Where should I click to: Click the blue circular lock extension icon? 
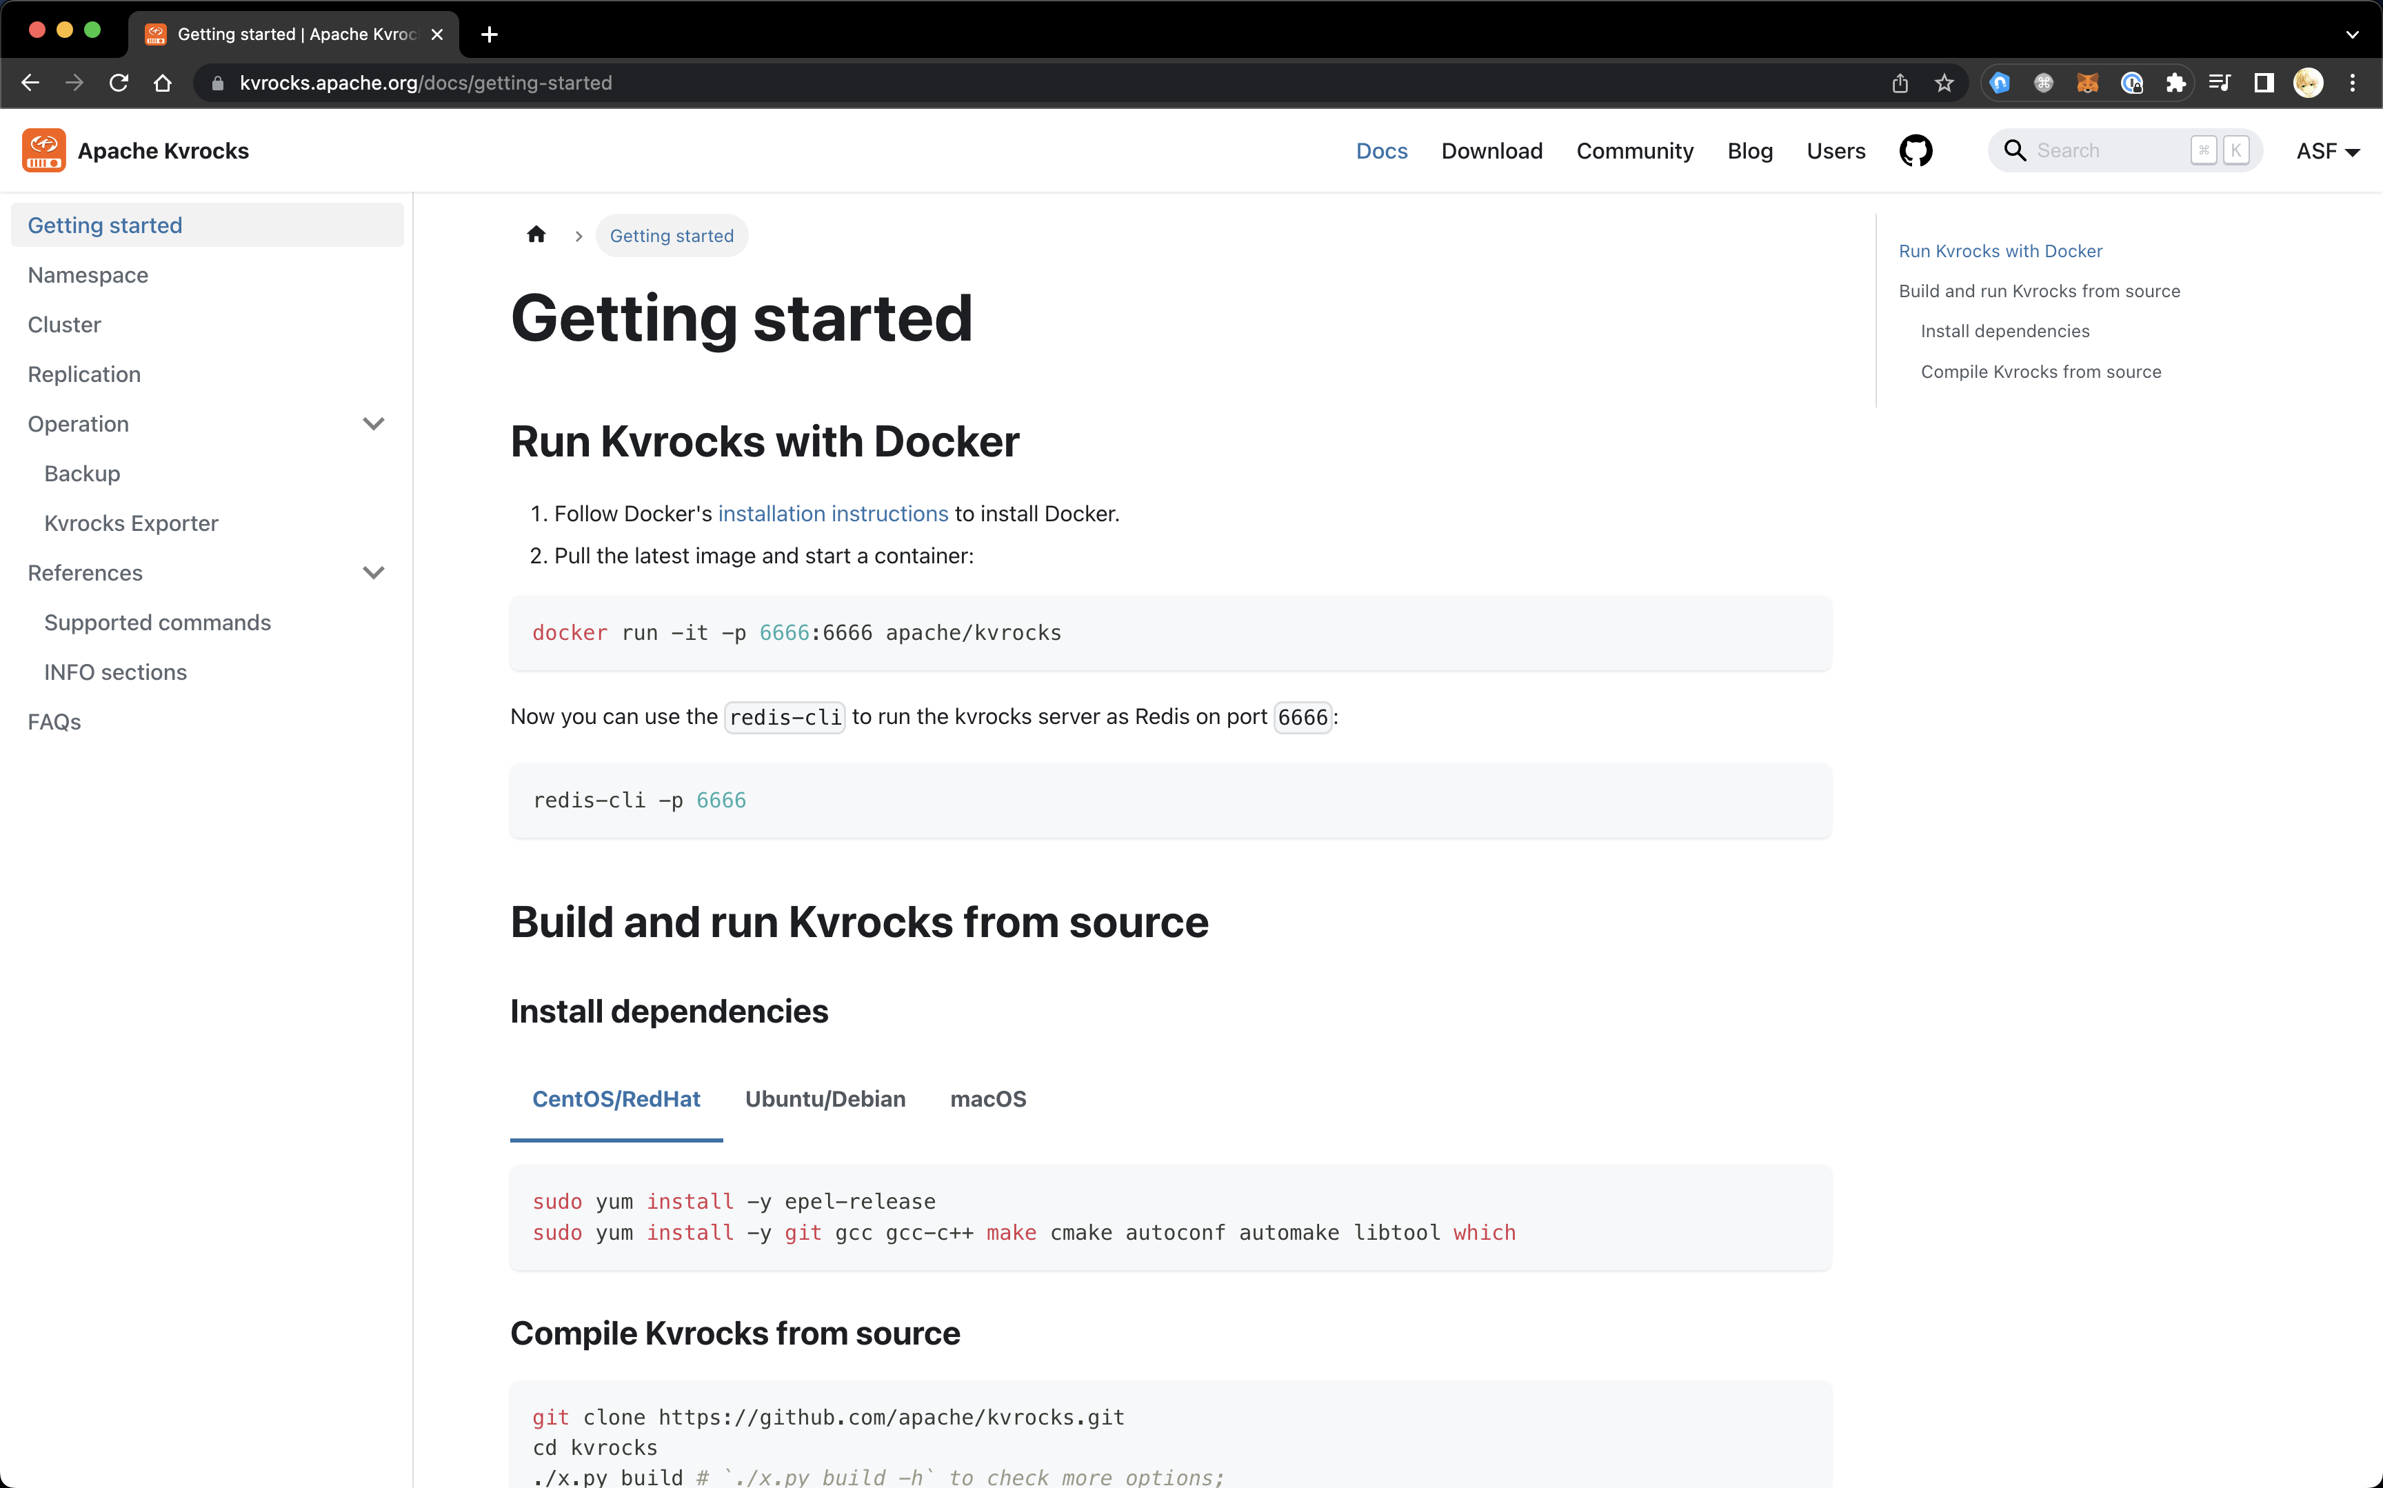tap(2131, 83)
